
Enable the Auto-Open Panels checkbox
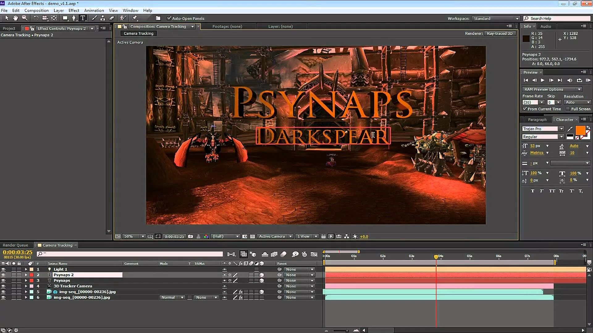pyautogui.click(x=169, y=18)
